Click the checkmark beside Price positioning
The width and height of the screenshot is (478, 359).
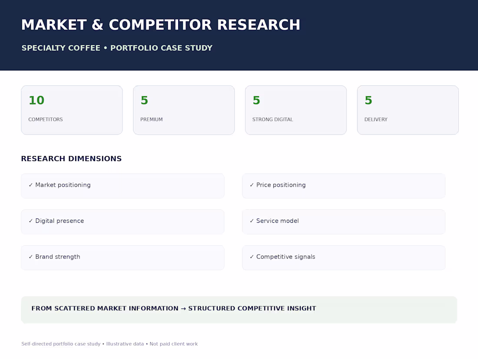pos(252,185)
